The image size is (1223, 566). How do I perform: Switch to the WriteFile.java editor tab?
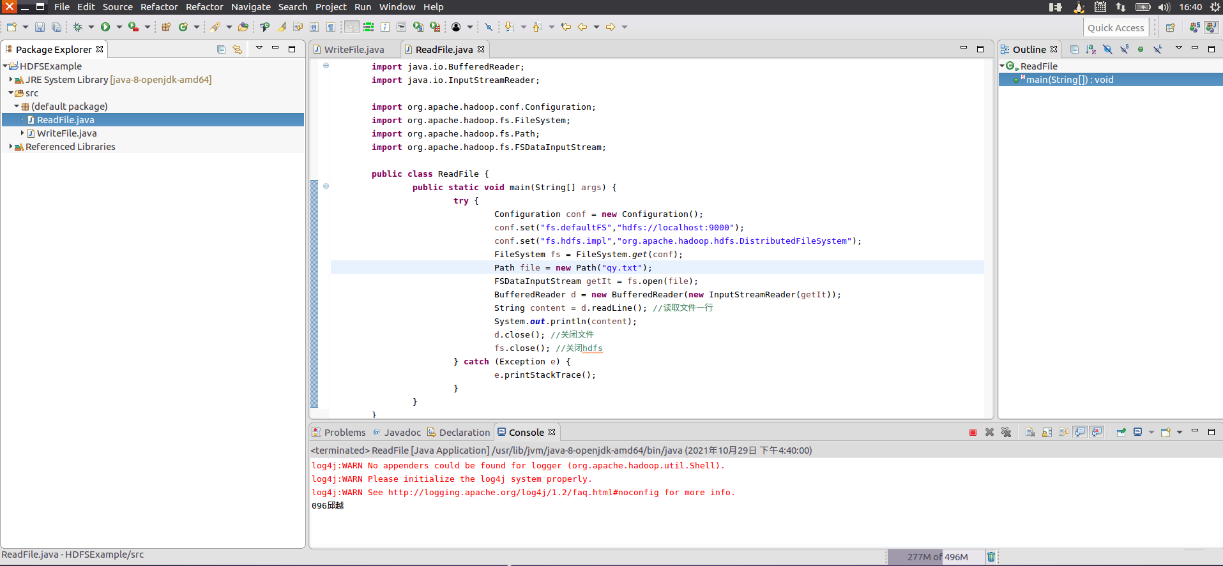pyautogui.click(x=354, y=50)
